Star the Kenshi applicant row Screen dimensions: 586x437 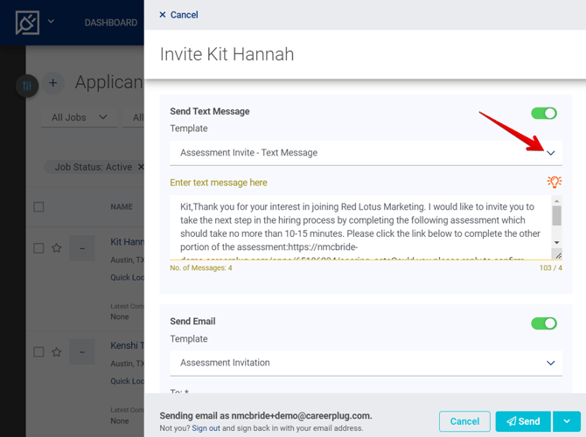pos(57,352)
